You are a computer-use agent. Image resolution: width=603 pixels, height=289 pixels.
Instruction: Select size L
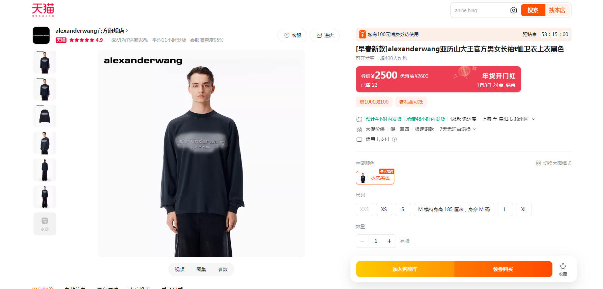505,209
